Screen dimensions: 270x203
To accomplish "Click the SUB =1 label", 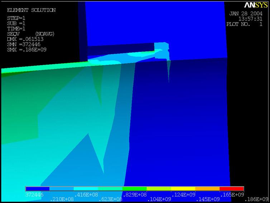I will coord(16,23).
